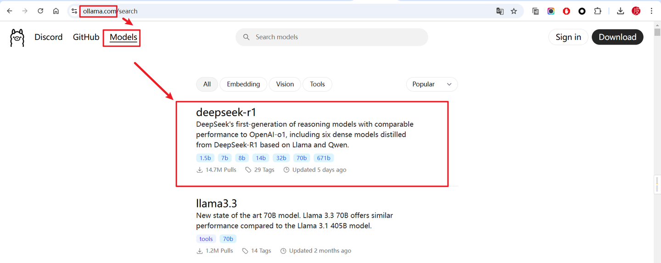Viewport: 661px width, 263px height.
Task: Enable the Tools filter pill
Action: coord(317,84)
